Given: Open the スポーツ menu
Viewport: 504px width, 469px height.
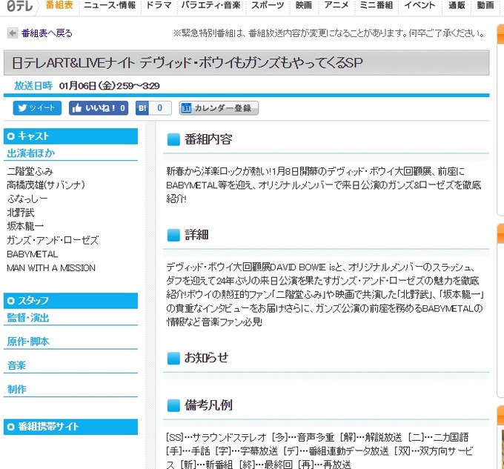Looking at the screenshot, I should click(268, 5).
